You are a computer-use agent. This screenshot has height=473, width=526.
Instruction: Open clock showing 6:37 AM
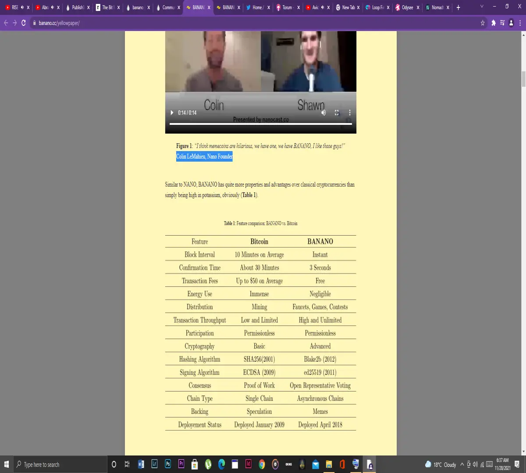(502, 464)
